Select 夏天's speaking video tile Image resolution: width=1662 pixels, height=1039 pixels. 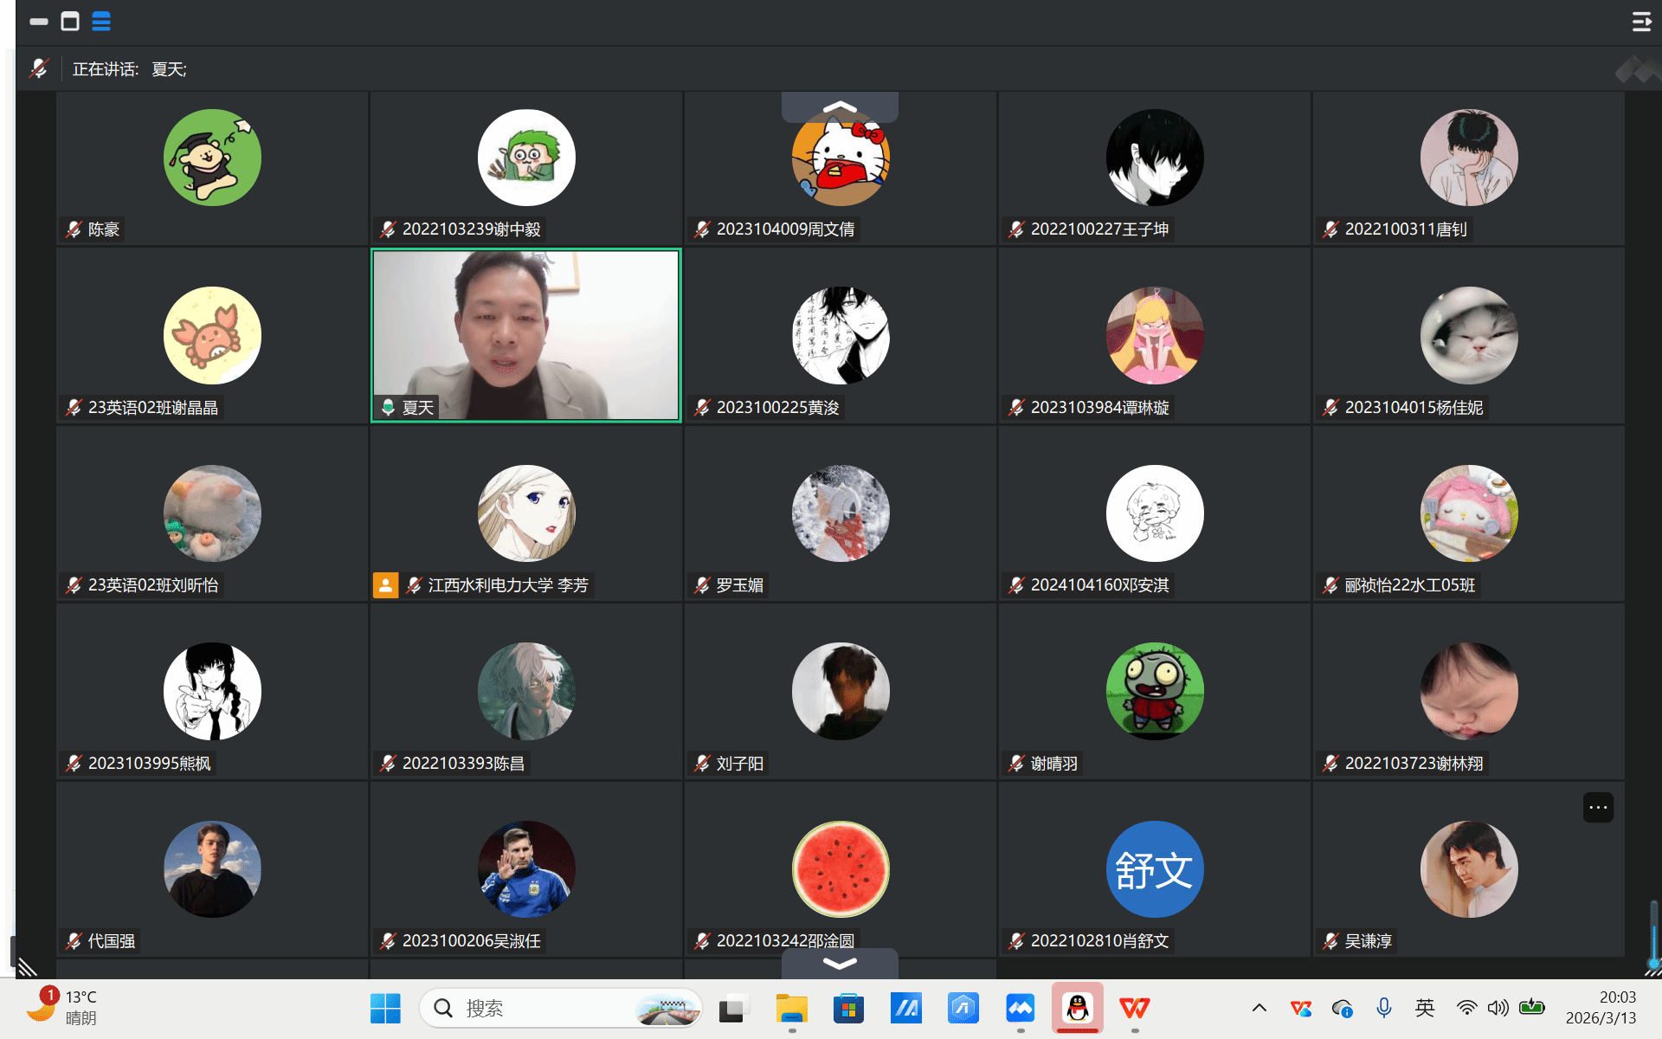click(x=526, y=333)
